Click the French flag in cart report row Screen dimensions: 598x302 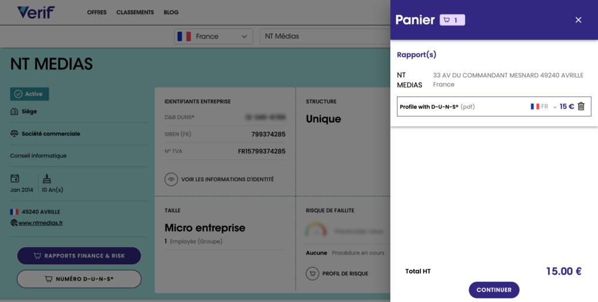(x=535, y=107)
